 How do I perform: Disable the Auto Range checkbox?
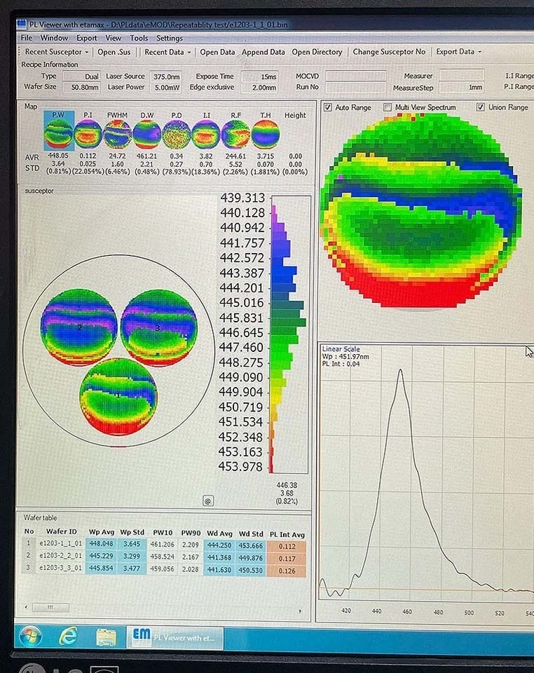tap(328, 107)
